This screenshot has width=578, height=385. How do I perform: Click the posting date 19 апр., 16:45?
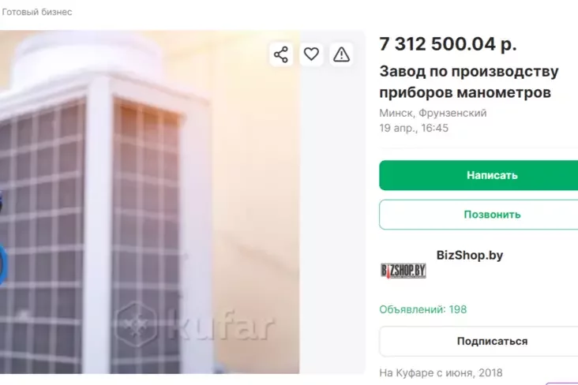(414, 128)
